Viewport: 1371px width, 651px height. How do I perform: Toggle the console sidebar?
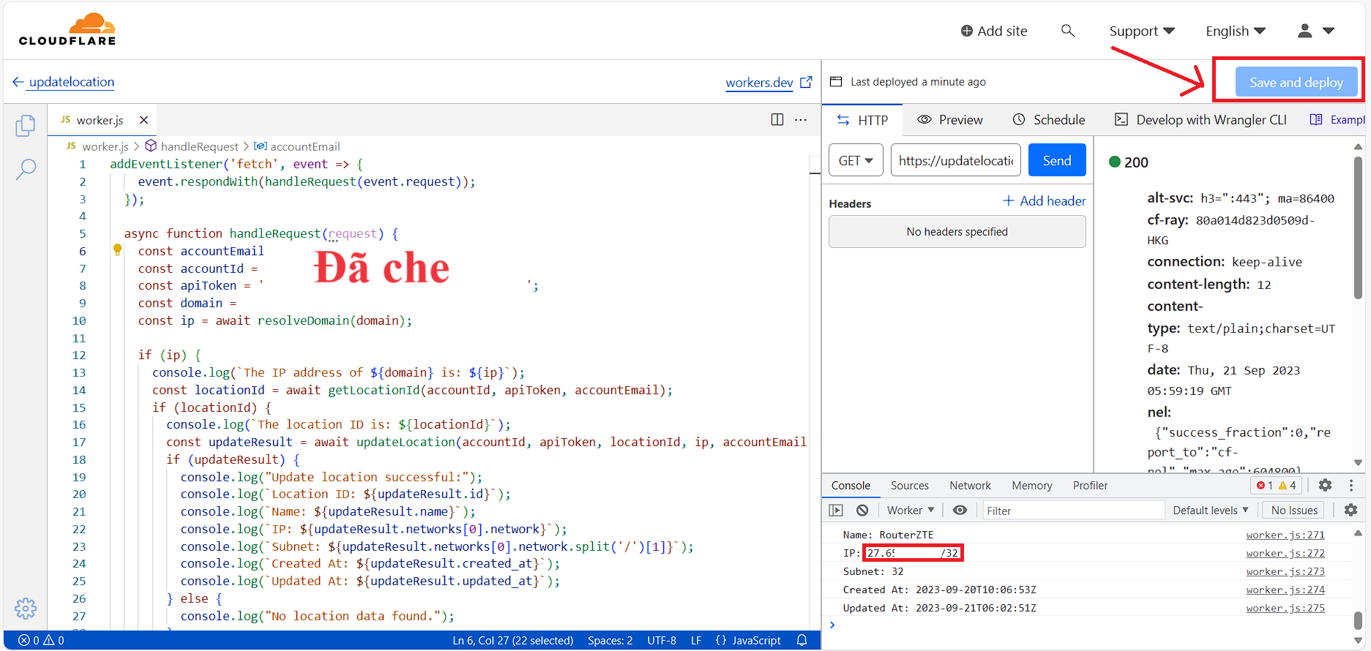point(836,511)
